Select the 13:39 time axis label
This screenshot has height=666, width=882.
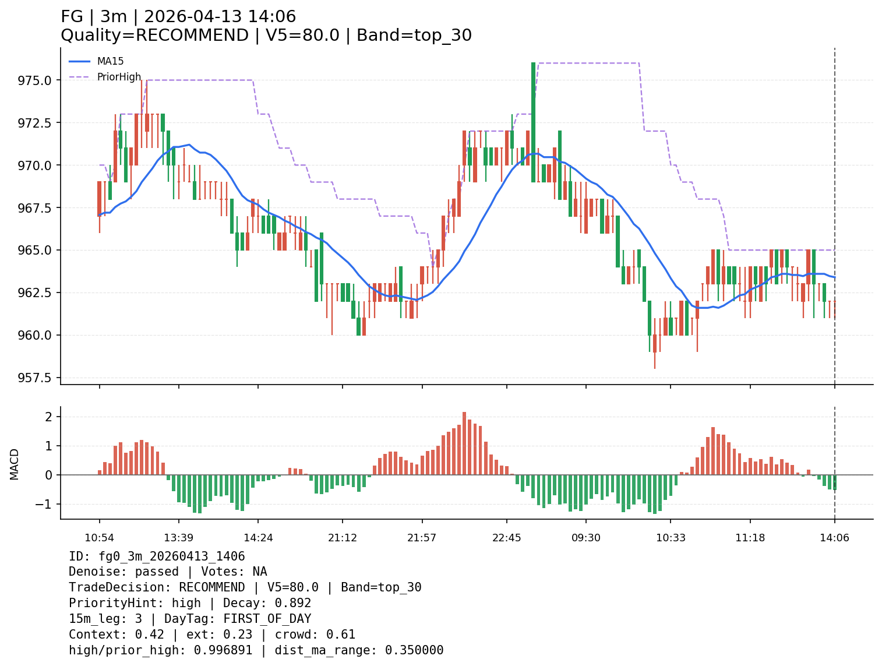point(178,538)
